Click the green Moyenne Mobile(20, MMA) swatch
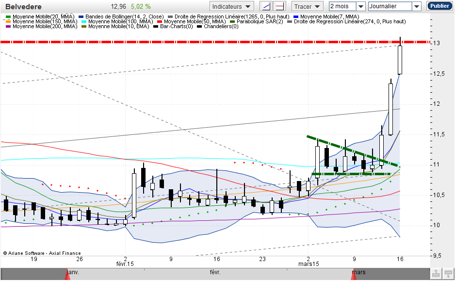The image size is (455, 281). 8,17
